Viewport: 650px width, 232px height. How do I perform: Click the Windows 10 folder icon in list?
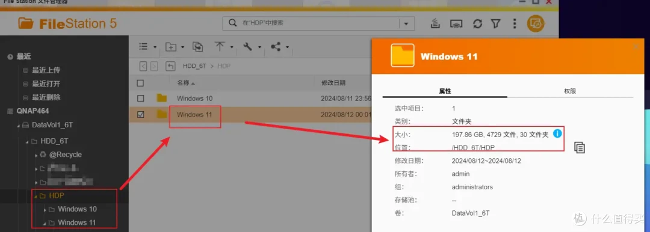tap(162, 98)
